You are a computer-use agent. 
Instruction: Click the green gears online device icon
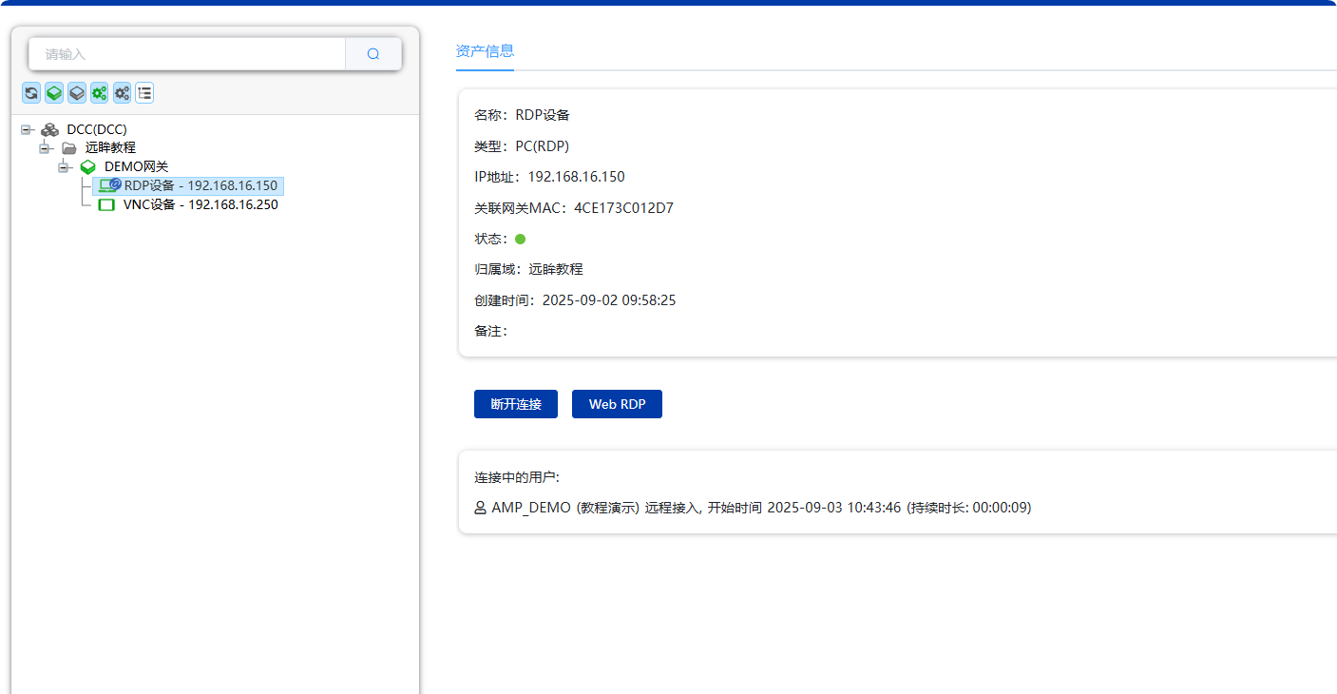pos(99,92)
